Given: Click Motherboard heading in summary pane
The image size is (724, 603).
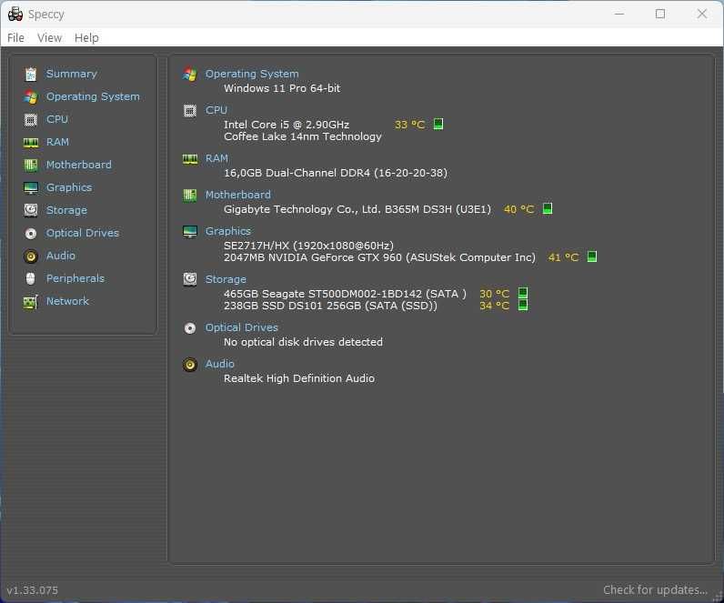Looking at the screenshot, I should click(238, 195).
